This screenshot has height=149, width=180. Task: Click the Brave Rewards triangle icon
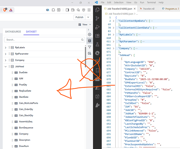[x=11, y=10]
